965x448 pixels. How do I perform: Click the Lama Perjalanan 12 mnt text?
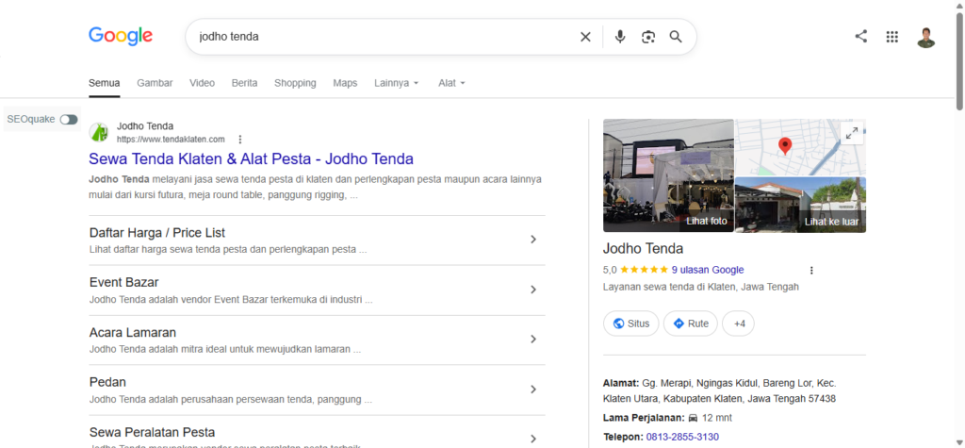(x=668, y=418)
